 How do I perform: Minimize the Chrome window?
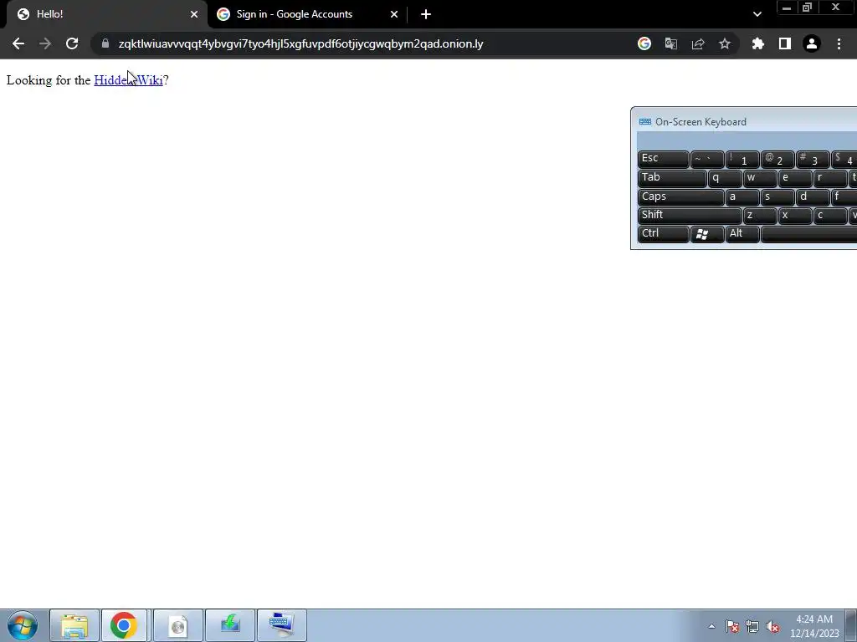pos(787,8)
